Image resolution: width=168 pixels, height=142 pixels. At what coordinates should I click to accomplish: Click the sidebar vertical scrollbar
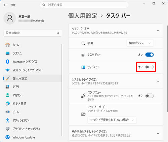tap(62, 90)
